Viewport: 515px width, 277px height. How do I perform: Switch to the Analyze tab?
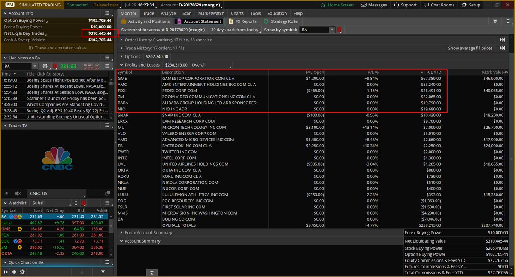click(x=168, y=13)
